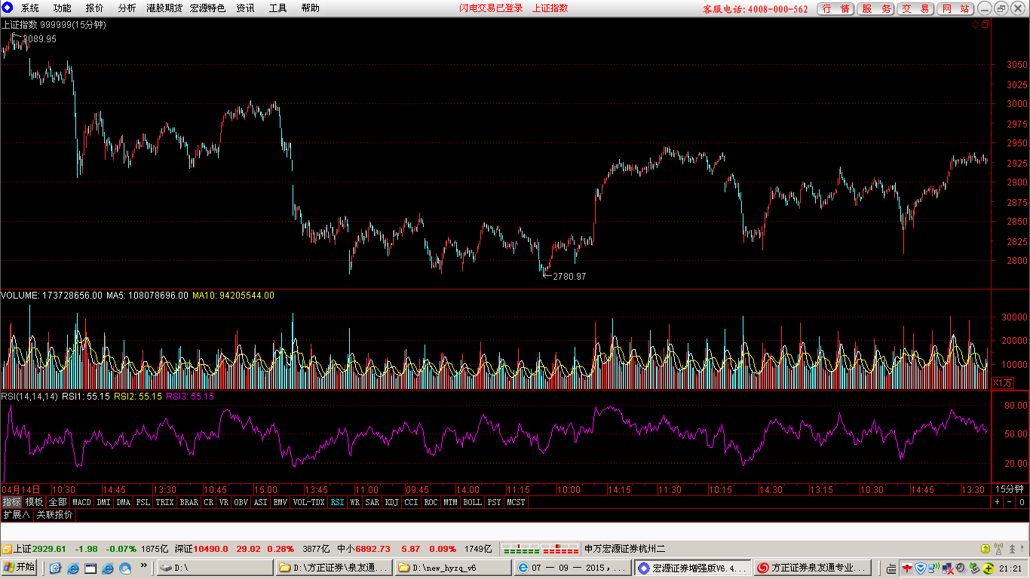
Task: Open the 15分钟 period selector
Action: tap(1010, 489)
